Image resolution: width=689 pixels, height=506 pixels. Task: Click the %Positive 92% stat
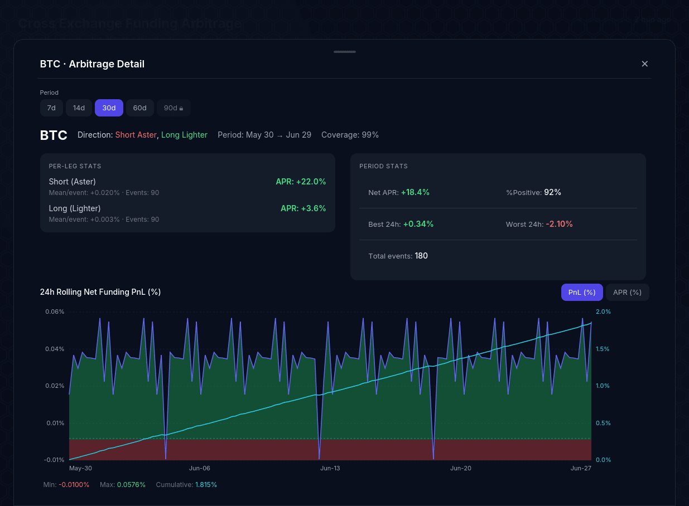(533, 192)
